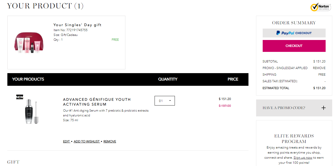The width and height of the screenshot is (334, 166).
Task: Expand the Have a Promo Code section
Action: (284, 108)
